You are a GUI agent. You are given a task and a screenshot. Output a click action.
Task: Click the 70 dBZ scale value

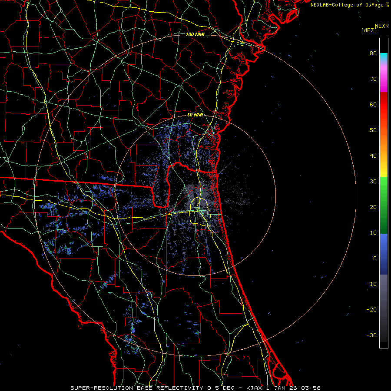click(x=373, y=79)
